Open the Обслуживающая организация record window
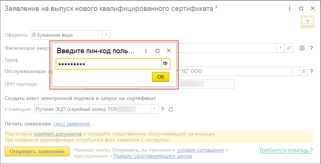Screen dimensions: 321x164 304,71
